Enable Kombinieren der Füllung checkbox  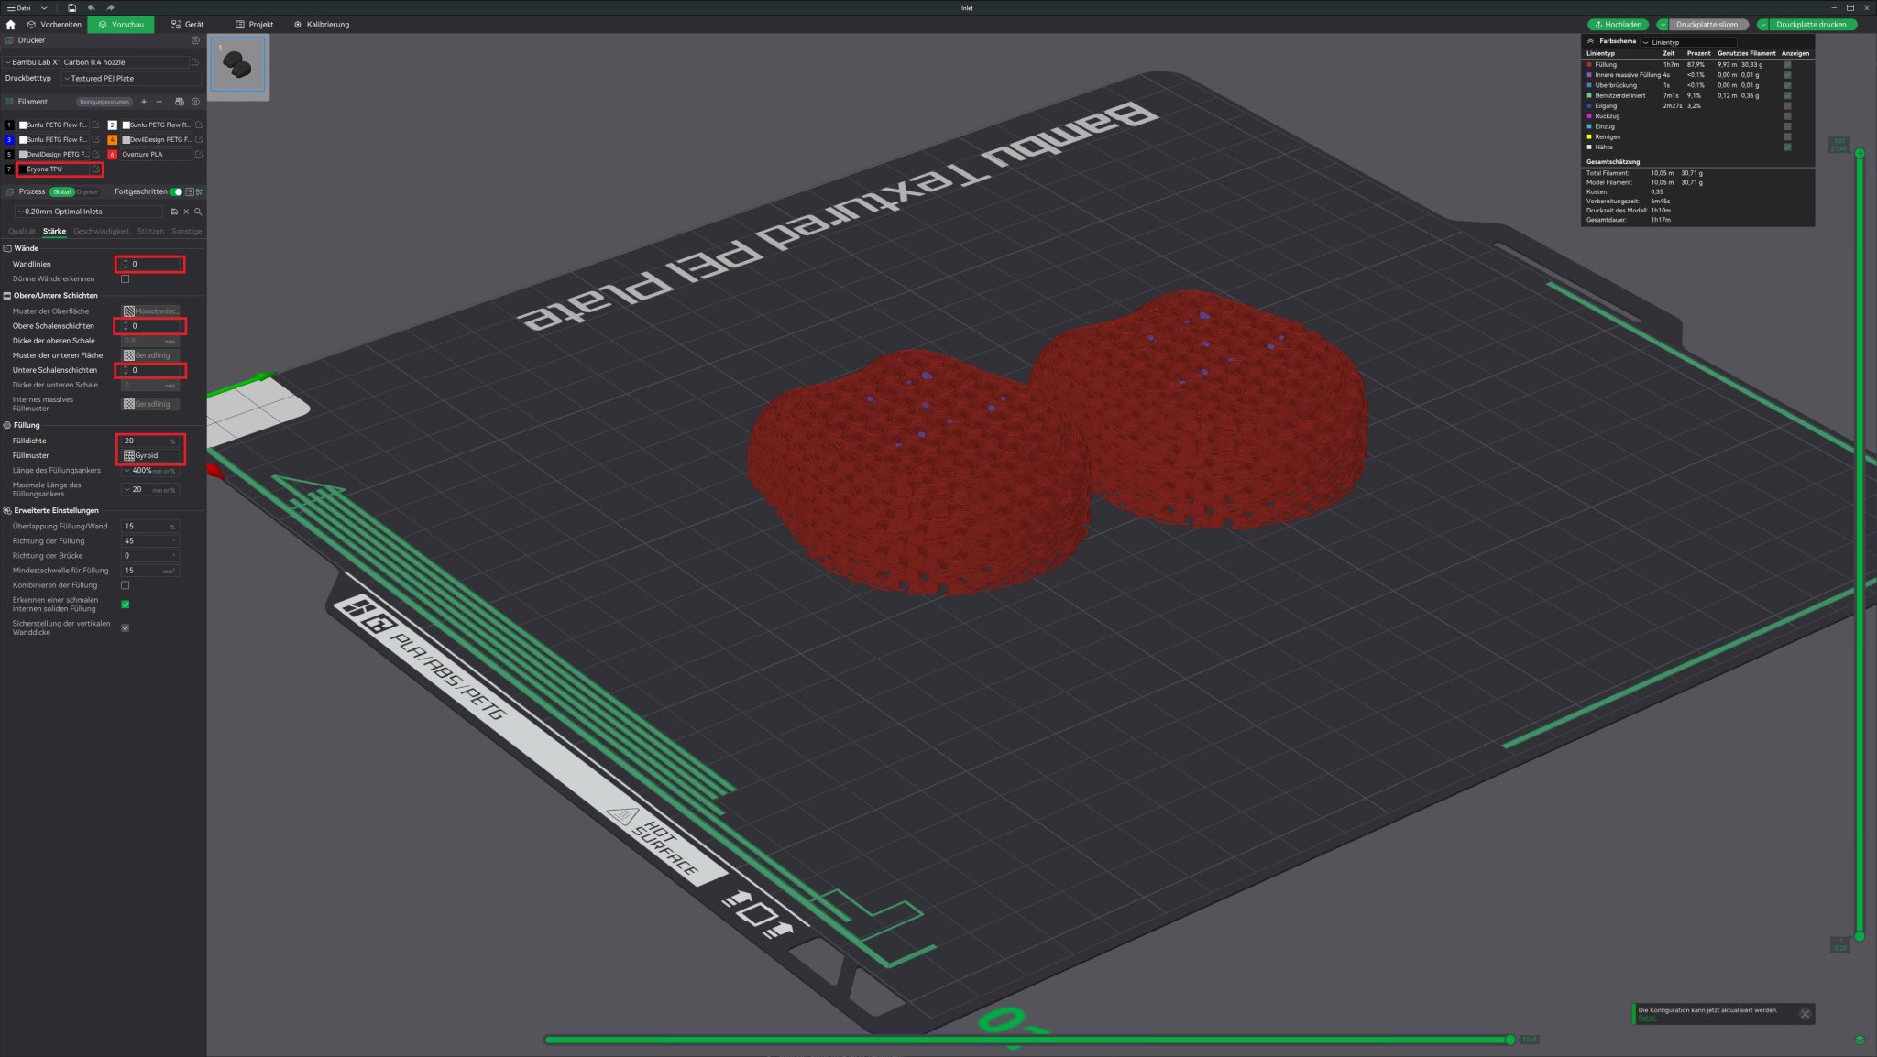pos(126,585)
